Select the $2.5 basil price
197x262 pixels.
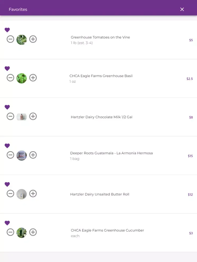(x=190, y=79)
